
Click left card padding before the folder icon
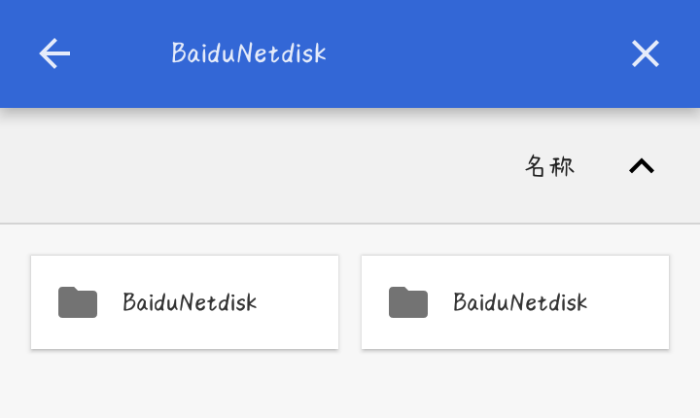point(44,302)
